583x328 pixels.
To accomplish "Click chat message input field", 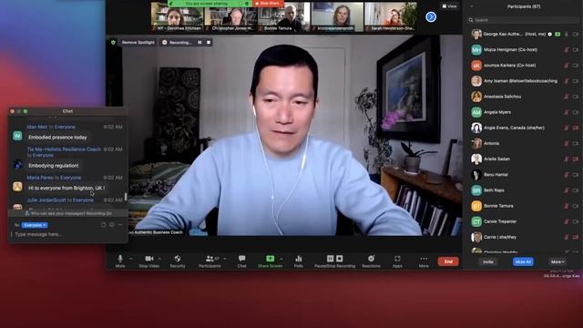I will click(x=68, y=234).
